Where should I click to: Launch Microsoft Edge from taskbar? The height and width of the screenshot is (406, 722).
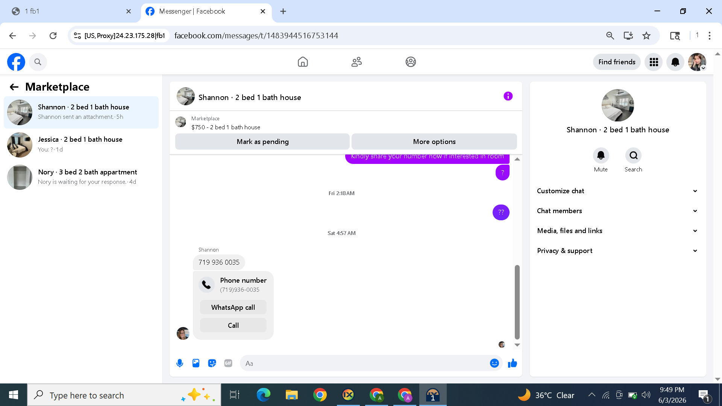264,395
